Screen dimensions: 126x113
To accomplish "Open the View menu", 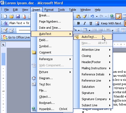I will coord(25,10).
